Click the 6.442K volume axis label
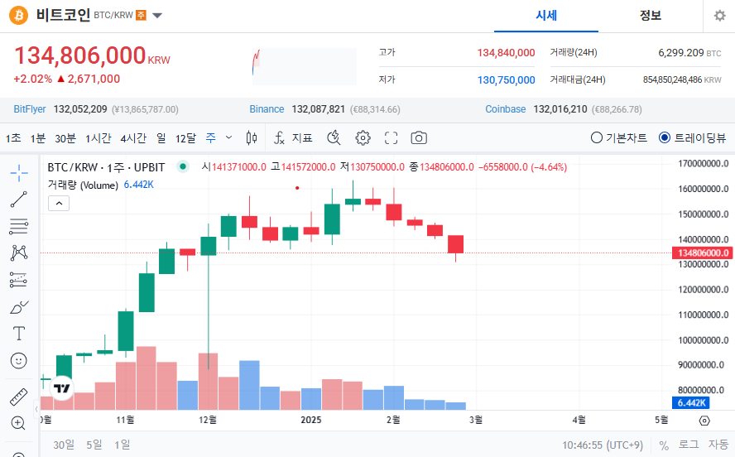The height and width of the screenshot is (457, 735). 691,402
